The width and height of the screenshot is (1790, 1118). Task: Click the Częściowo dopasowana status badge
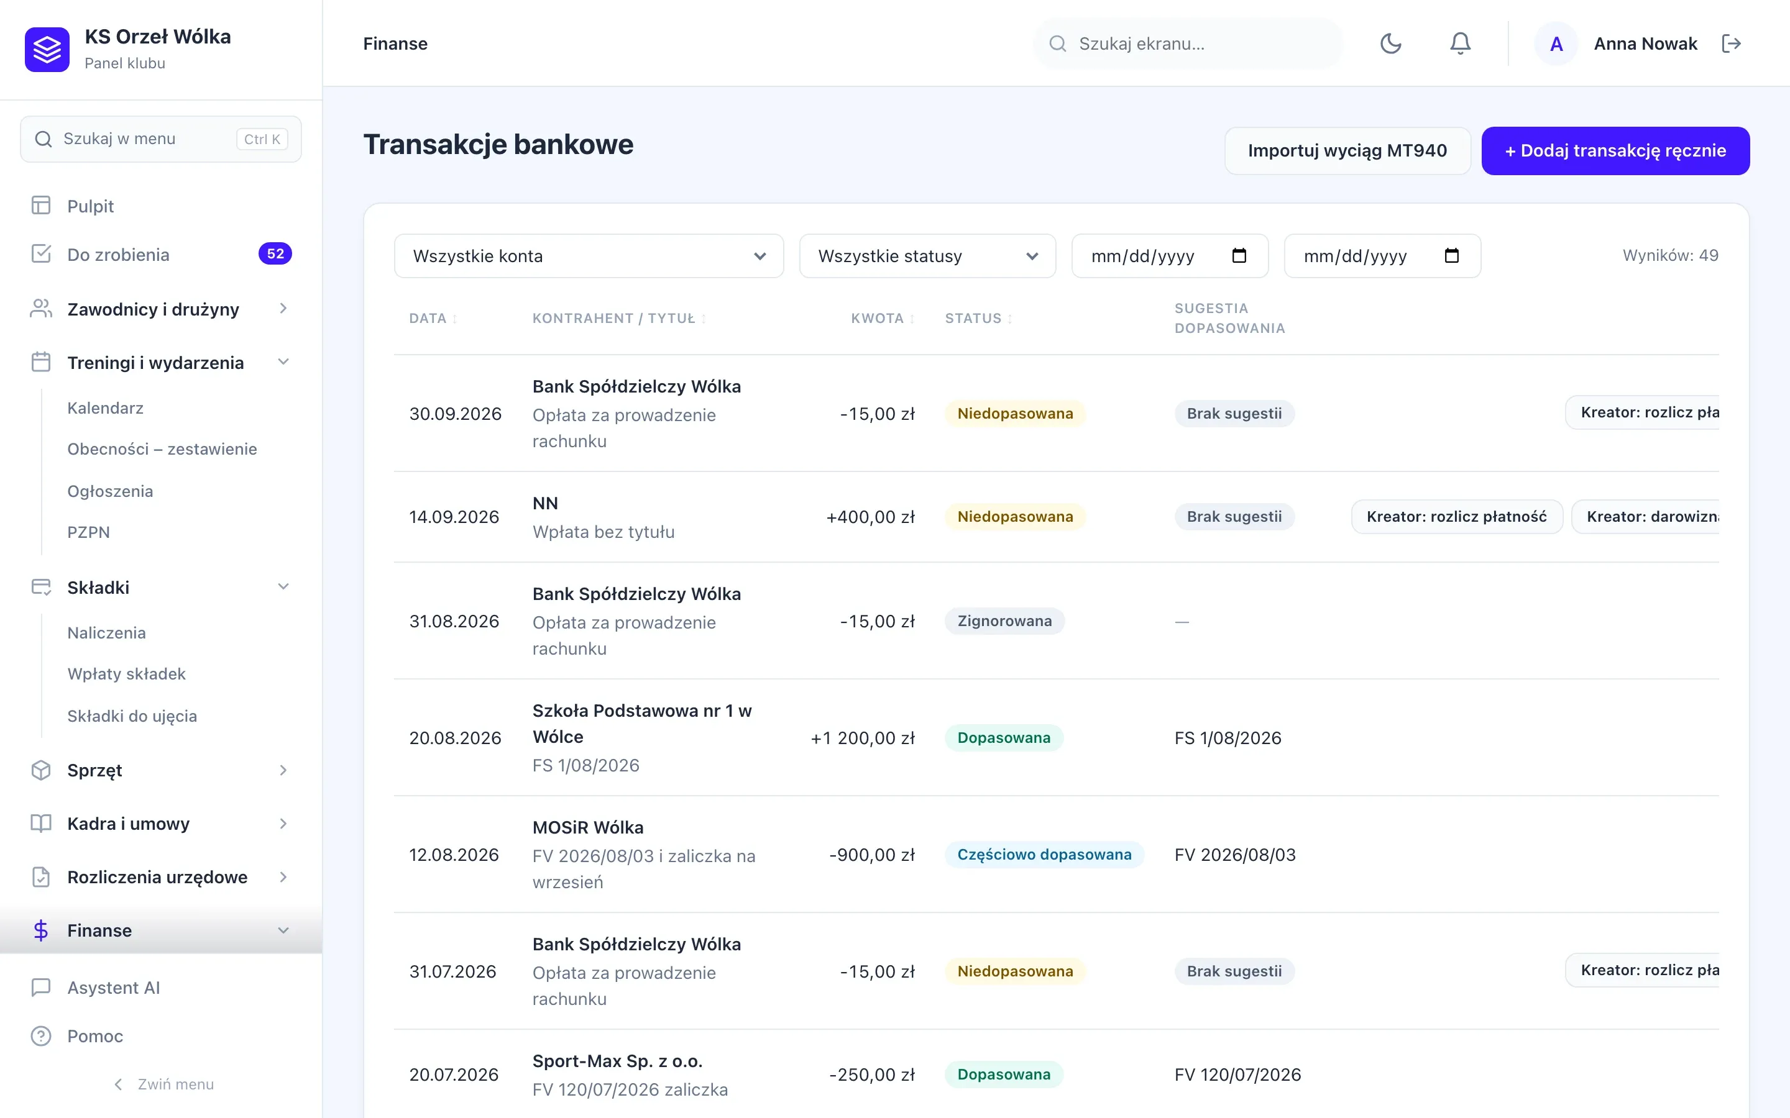tap(1044, 855)
